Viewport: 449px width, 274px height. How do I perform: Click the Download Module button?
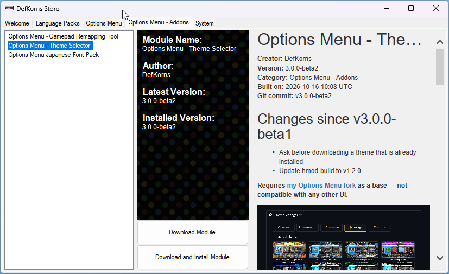pos(192,232)
